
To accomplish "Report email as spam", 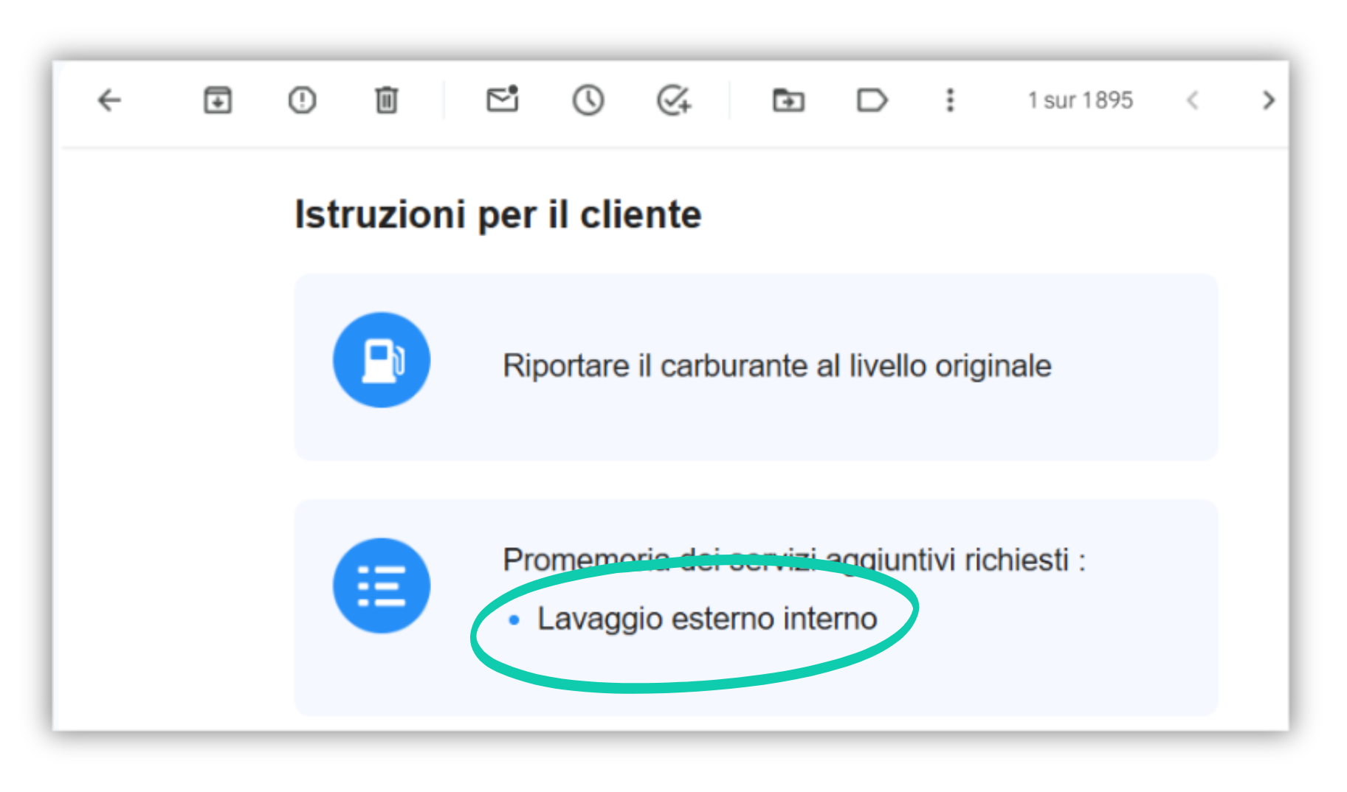I will tap(302, 100).
